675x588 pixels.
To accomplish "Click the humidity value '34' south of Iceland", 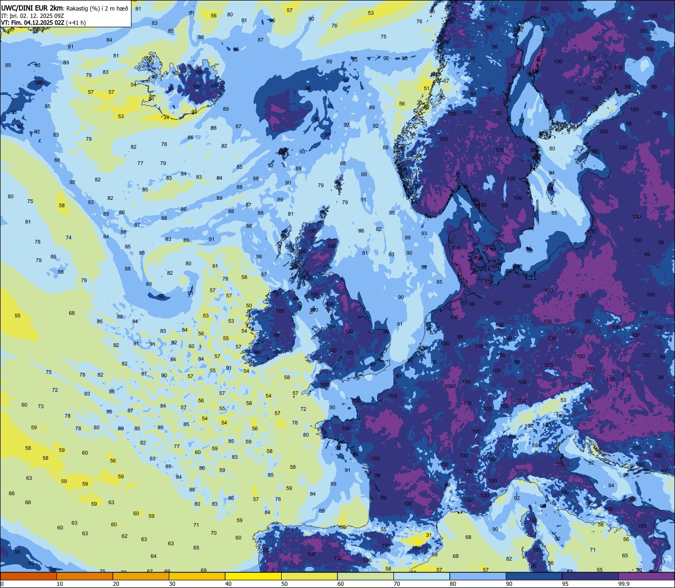I will tap(166, 117).
